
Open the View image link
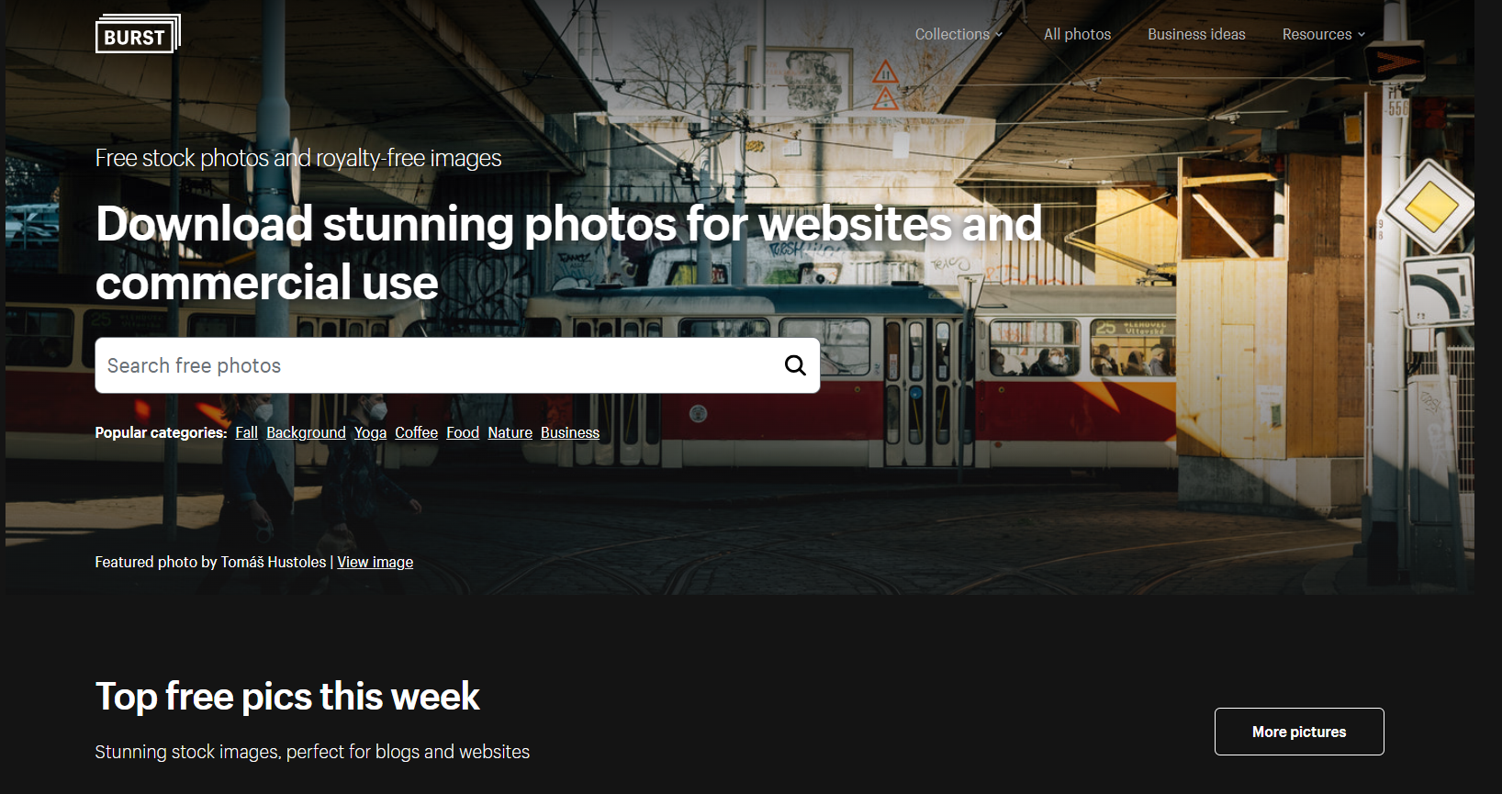[375, 562]
